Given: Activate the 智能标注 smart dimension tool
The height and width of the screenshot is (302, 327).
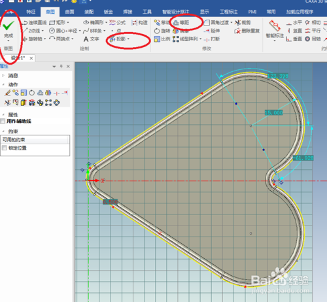Looking at the screenshot, I should tap(275, 30).
